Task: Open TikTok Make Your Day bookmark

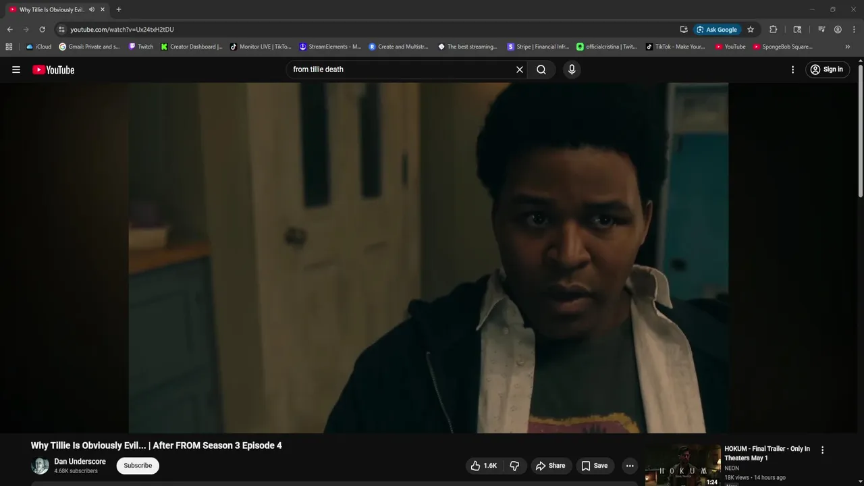Action: 676,47
